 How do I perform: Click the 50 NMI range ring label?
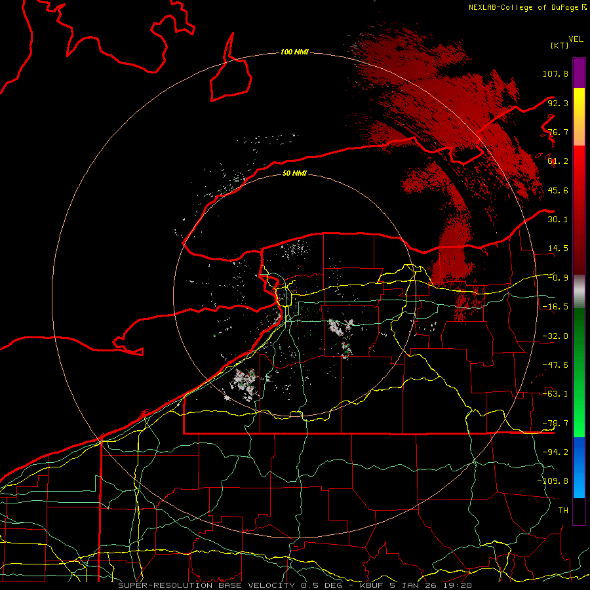pyautogui.click(x=294, y=173)
